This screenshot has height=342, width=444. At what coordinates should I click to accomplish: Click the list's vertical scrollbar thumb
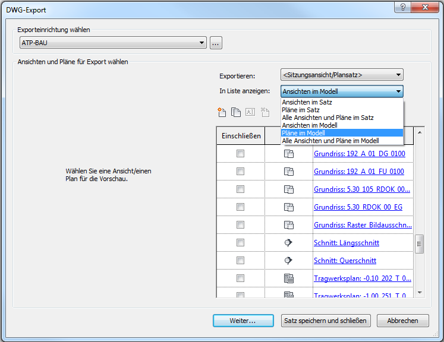pos(420,243)
